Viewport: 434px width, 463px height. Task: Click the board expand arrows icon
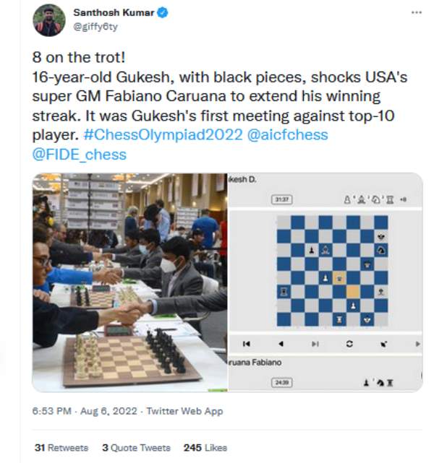tap(383, 344)
